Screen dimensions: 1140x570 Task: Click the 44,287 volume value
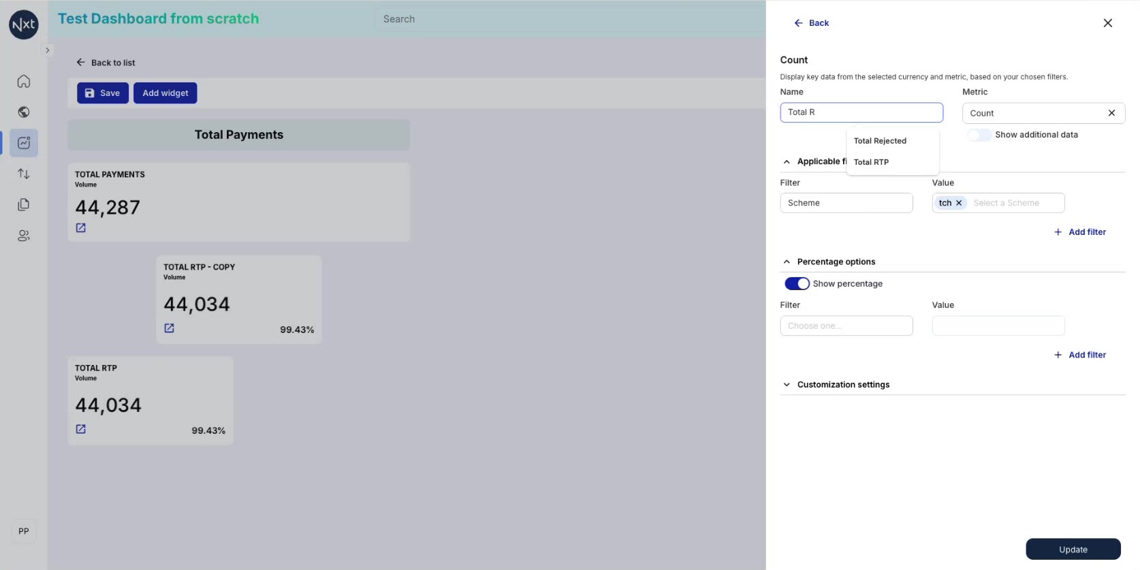click(108, 208)
